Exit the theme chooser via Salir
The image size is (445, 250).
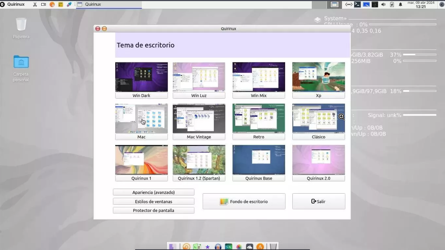[319, 201]
